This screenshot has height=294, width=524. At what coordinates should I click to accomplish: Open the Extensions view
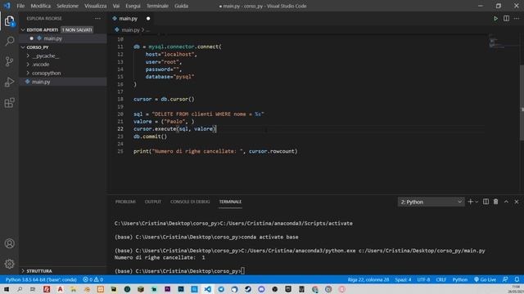tap(9, 103)
